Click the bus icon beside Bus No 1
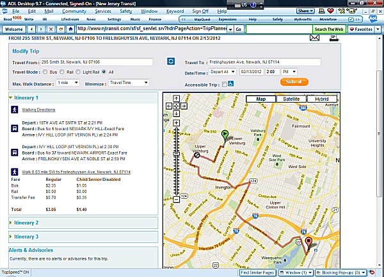This screenshot has width=384, height=277. tap(15, 128)
